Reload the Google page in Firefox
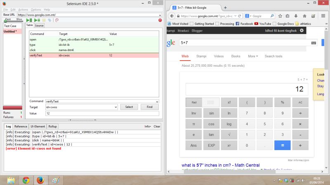Viewport: 330px width, 185px height. coord(240,16)
